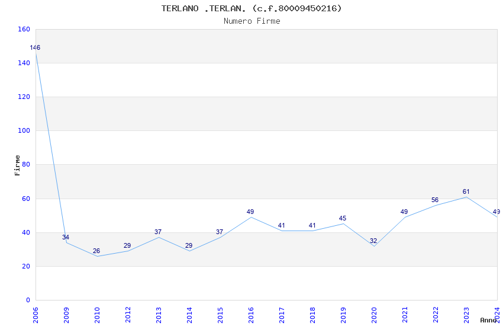Click the data label 26 for 2010

pos(96,251)
